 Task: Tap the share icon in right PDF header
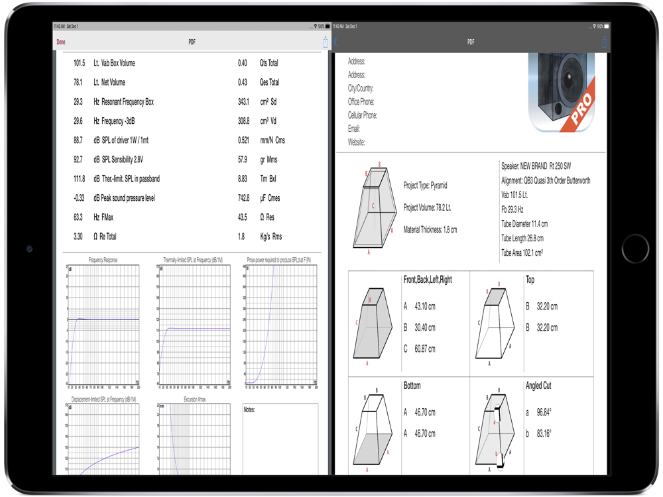(x=603, y=42)
